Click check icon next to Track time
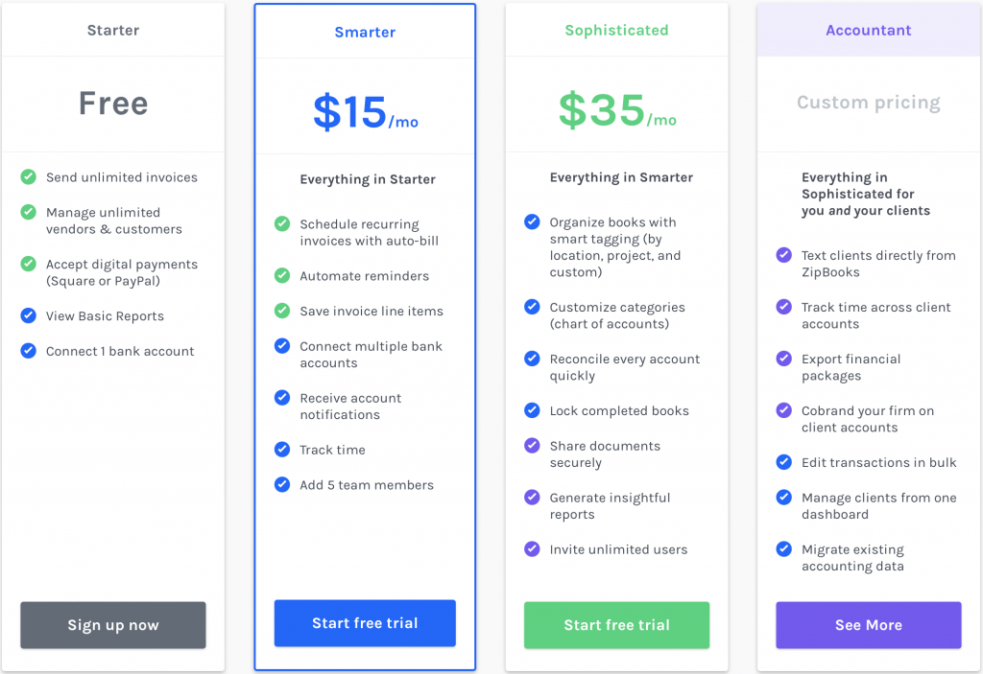Image resolution: width=983 pixels, height=674 pixels. (282, 449)
